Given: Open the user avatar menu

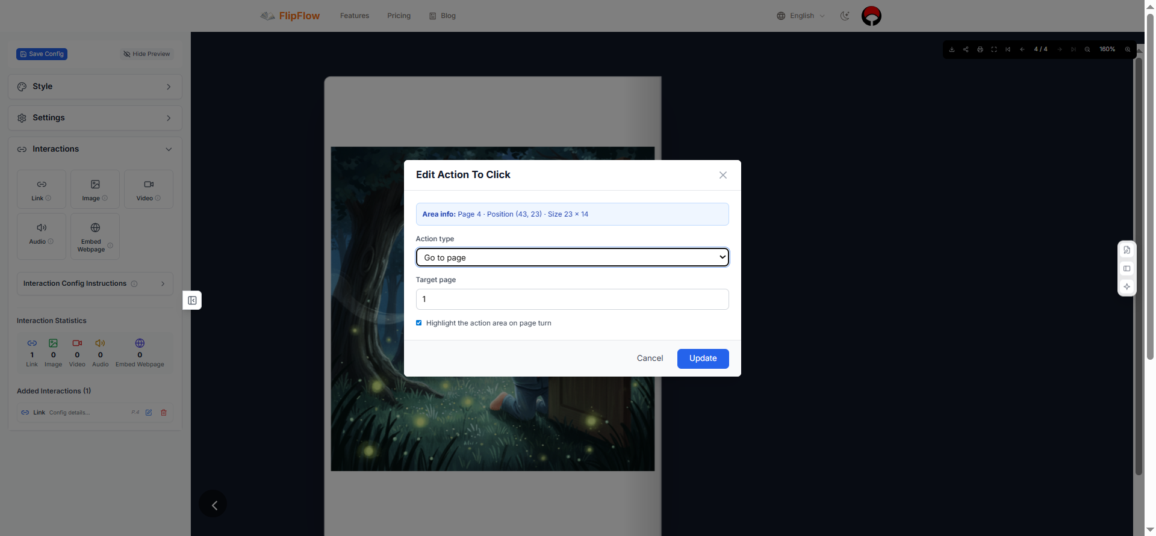Looking at the screenshot, I should click(x=871, y=16).
